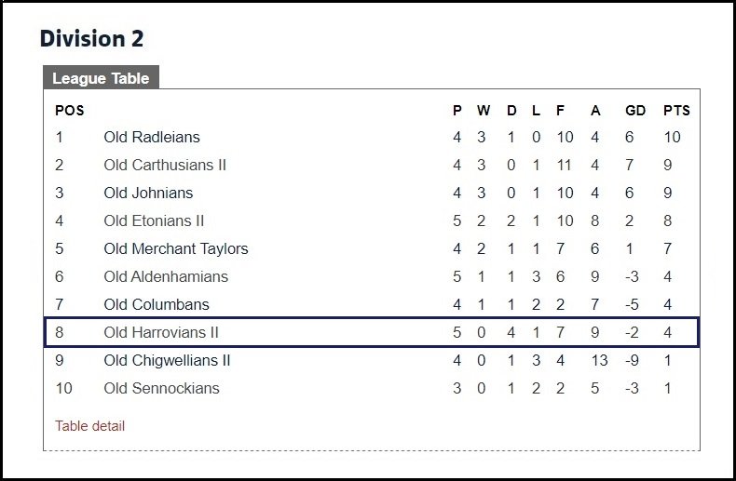Image resolution: width=736 pixels, height=481 pixels.
Task: Open the League Table tab
Action: pyautogui.click(x=101, y=78)
